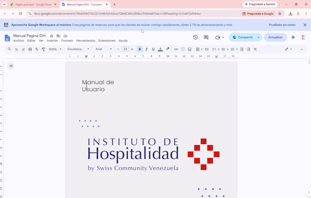Open a new browser tab
Image resolution: width=311 pixels, height=198 pixels.
pyautogui.click(x=114, y=4)
